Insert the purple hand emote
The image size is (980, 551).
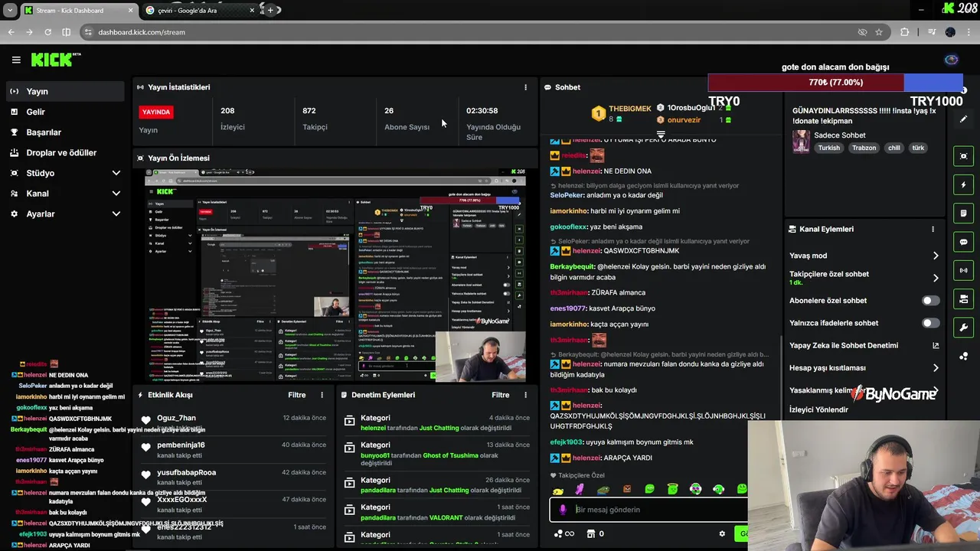tap(580, 490)
